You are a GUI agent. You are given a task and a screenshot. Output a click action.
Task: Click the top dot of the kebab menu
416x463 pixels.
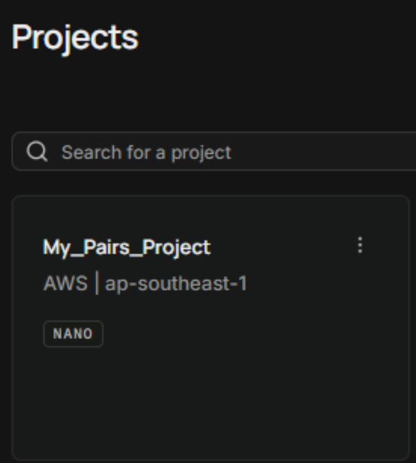click(x=360, y=239)
